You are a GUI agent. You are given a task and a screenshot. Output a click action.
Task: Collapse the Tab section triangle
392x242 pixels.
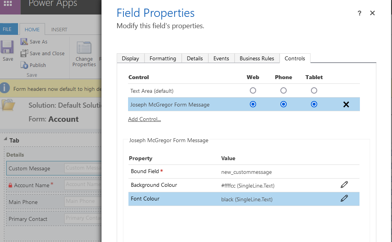tap(5, 140)
